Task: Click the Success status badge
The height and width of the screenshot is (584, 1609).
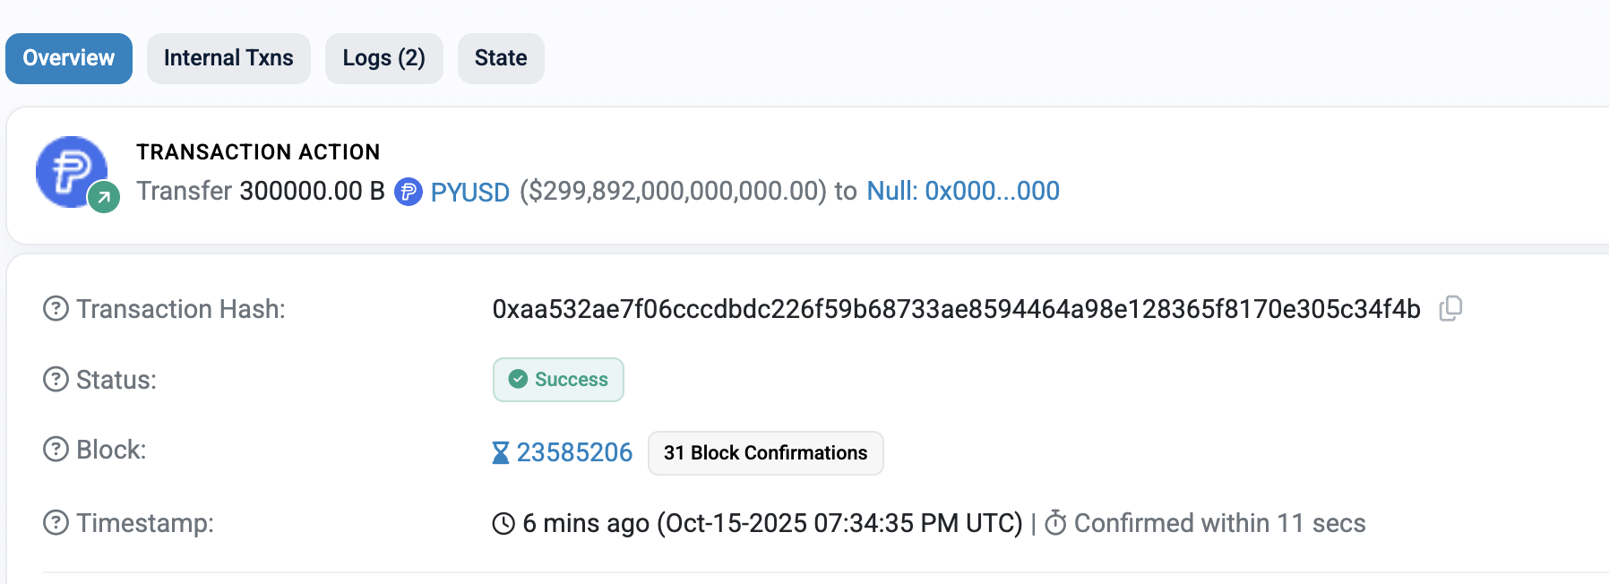Action: click(x=558, y=380)
